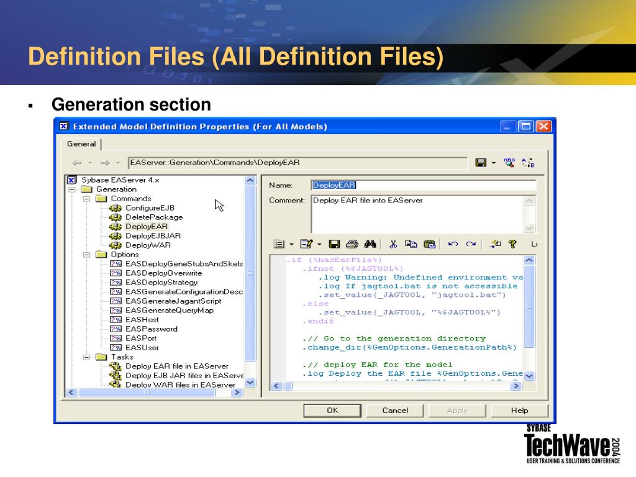Click the A-to-B replace icon
This screenshot has width=636, height=477.
click(x=528, y=163)
